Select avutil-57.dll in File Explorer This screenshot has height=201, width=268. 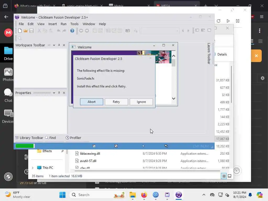pyautogui.click(x=88, y=161)
